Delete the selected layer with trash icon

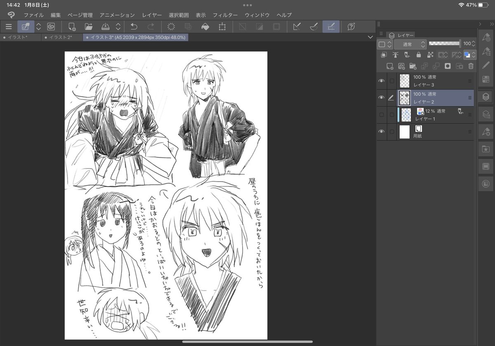tap(471, 66)
